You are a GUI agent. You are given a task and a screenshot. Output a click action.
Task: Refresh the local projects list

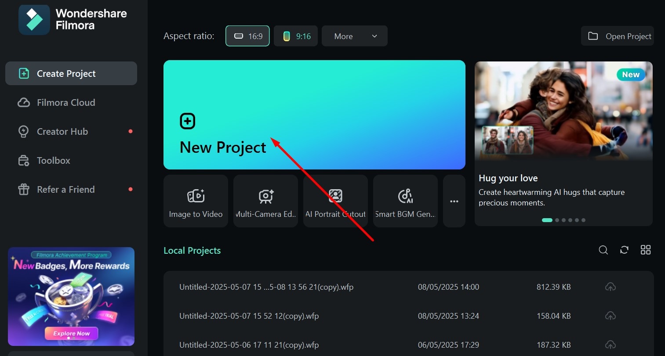pos(624,250)
